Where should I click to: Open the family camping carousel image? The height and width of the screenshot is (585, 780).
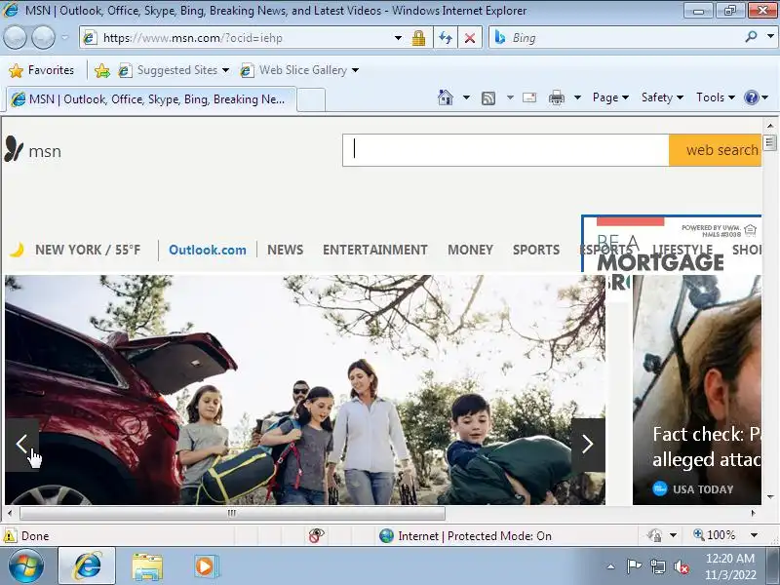305,389
